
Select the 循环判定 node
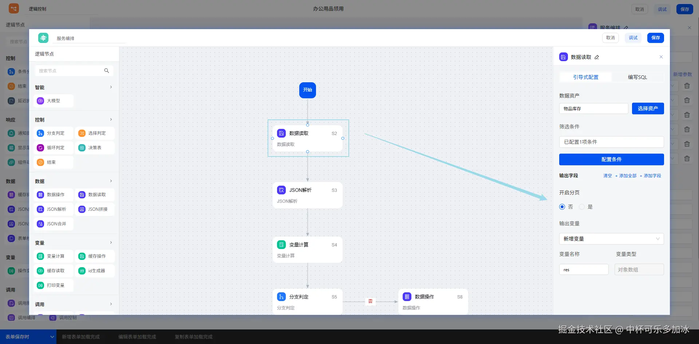click(54, 148)
